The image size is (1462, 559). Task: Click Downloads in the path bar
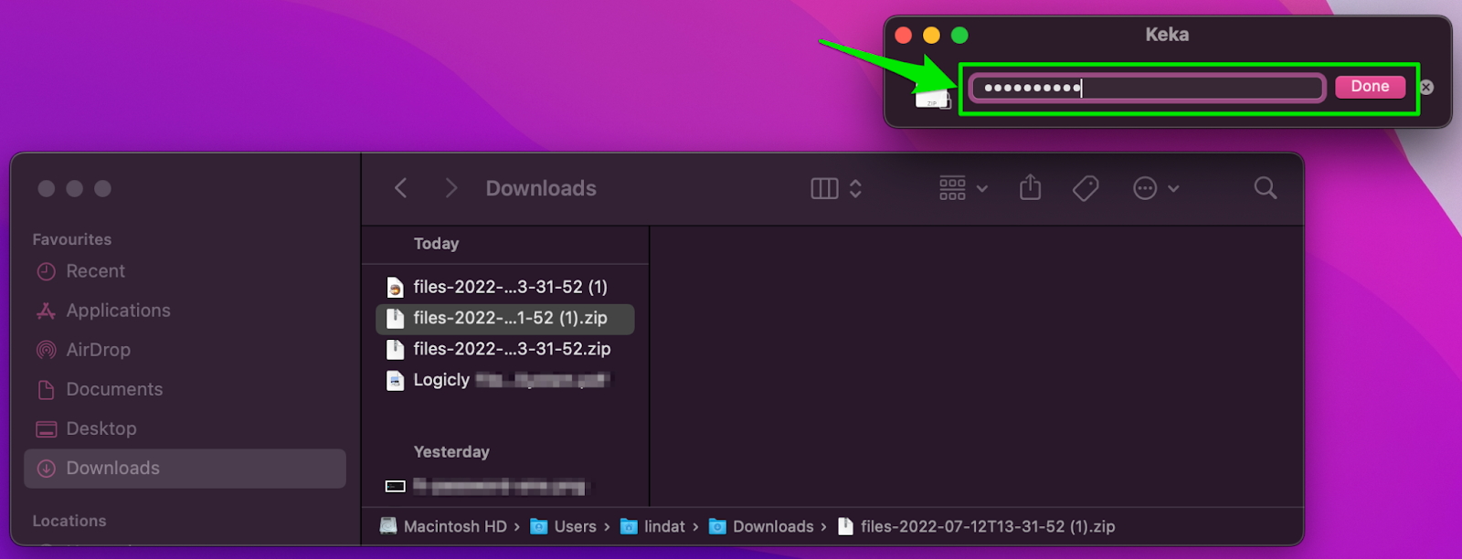pos(761,526)
